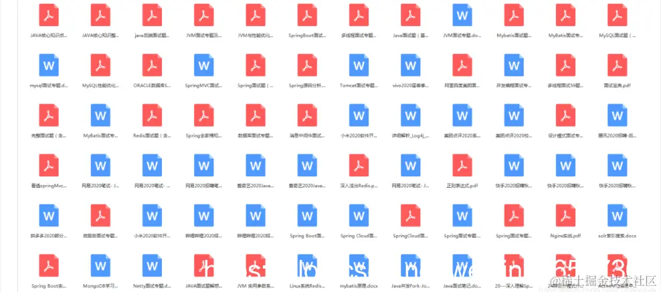
Task: Click the 'Linux系统Redis' file name
Action: (307, 286)
